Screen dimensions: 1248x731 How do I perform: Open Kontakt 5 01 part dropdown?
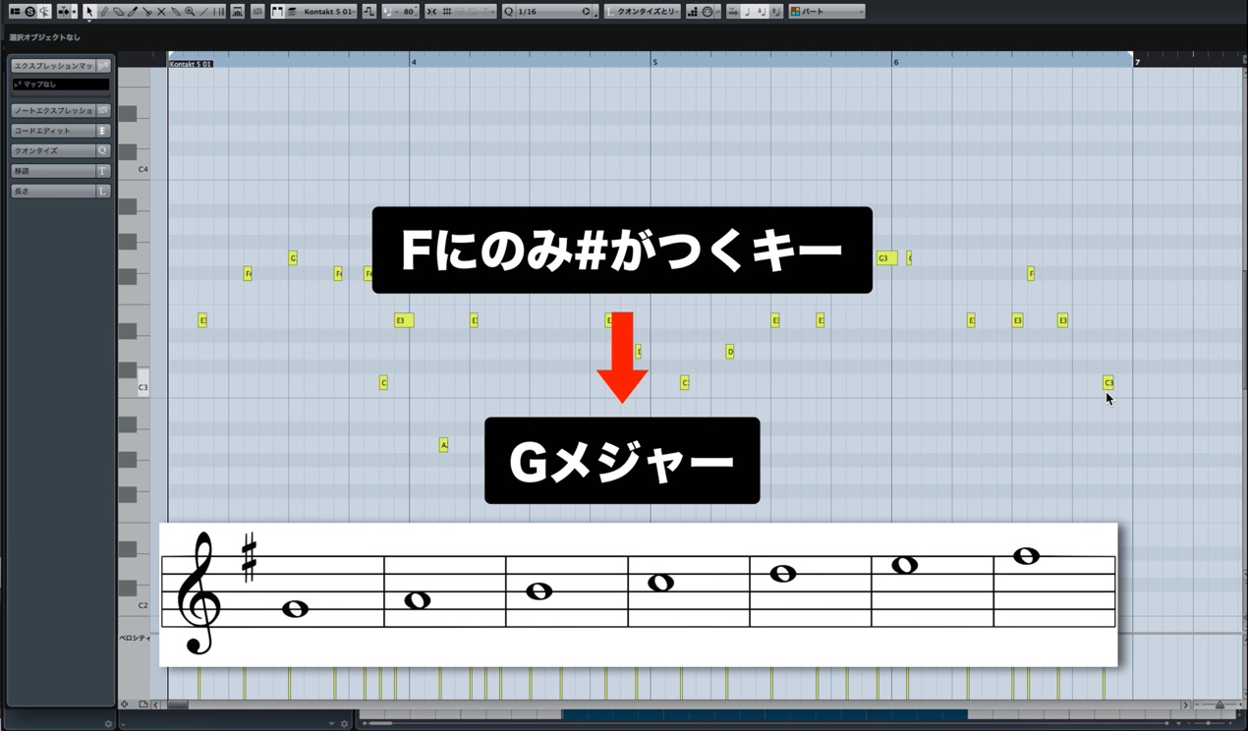tap(329, 12)
